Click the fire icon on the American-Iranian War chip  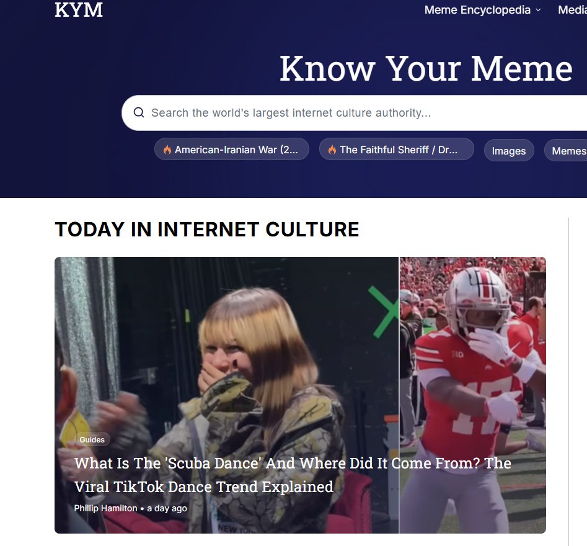166,149
